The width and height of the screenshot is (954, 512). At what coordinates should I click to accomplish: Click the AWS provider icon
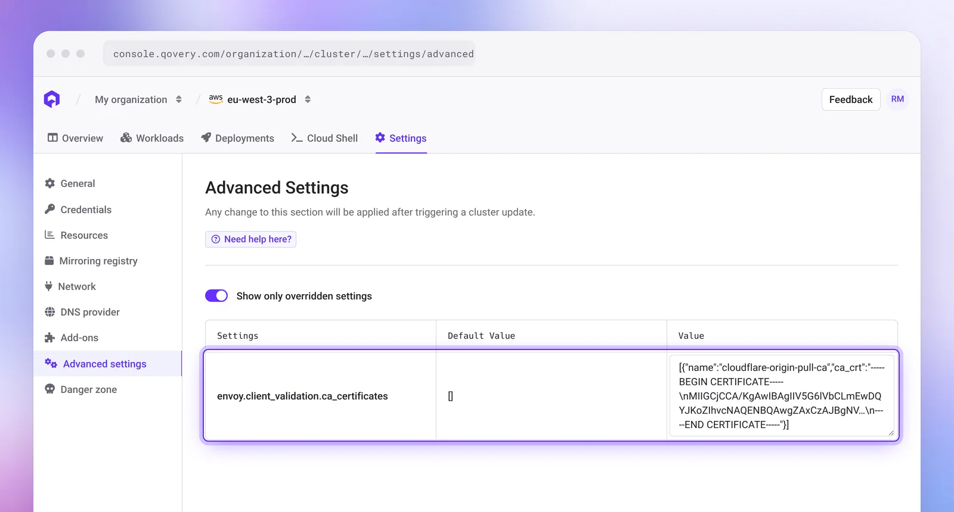[x=216, y=99]
